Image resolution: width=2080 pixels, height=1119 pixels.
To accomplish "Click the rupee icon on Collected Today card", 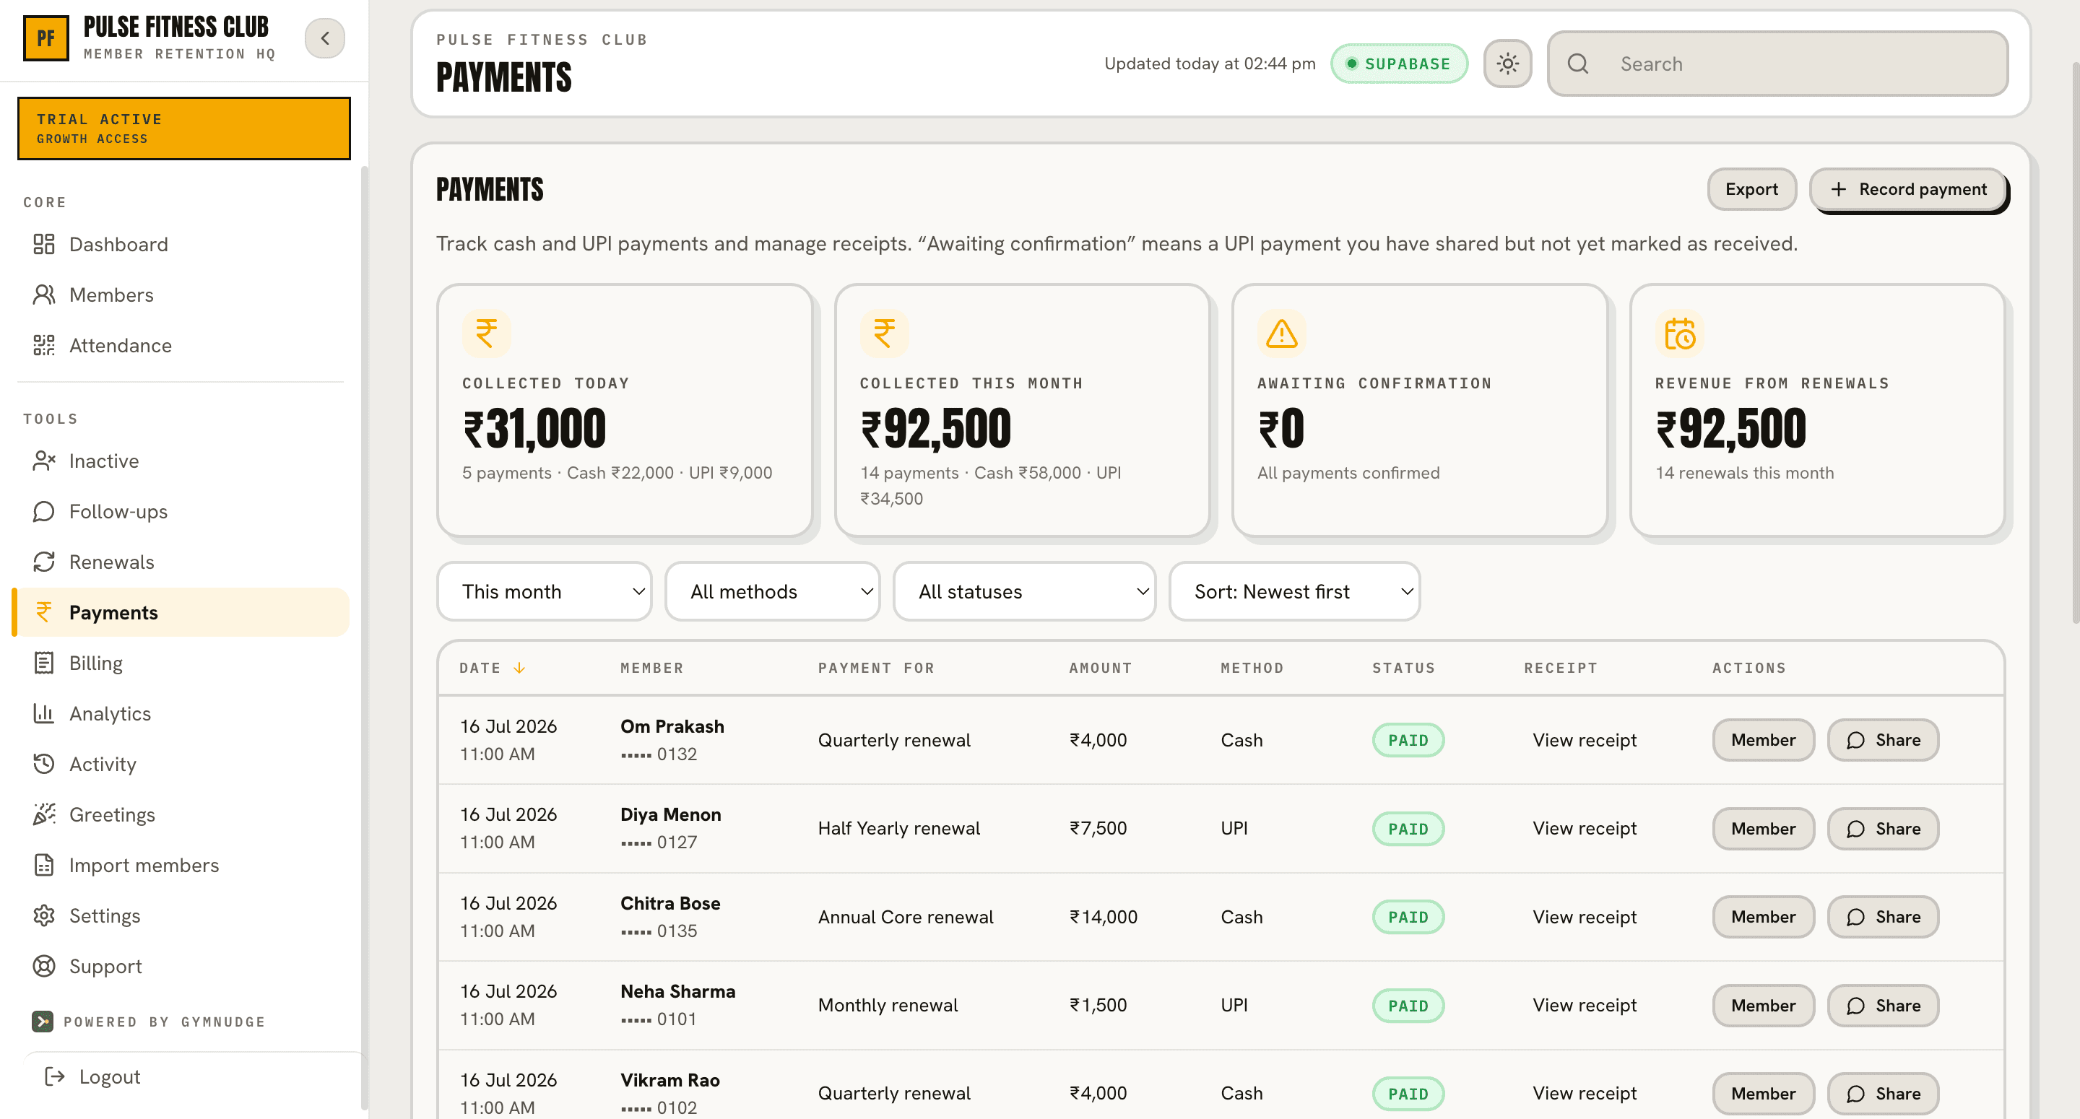I will tap(486, 334).
